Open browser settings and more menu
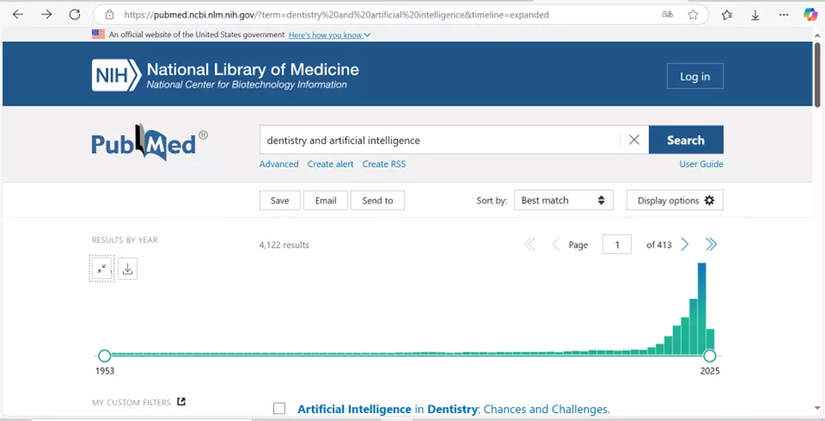The height and width of the screenshot is (421, 825). point(783,15)
